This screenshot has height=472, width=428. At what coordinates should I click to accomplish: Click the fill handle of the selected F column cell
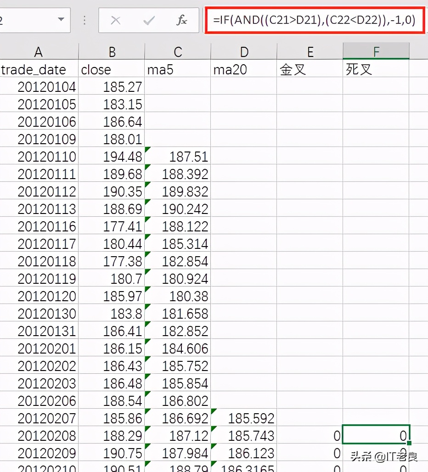[x=409, y=442]
